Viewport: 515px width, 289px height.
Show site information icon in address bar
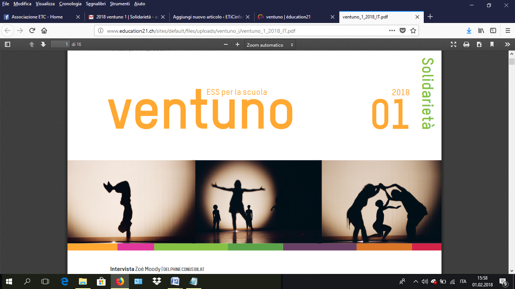[x=101, y=31]
